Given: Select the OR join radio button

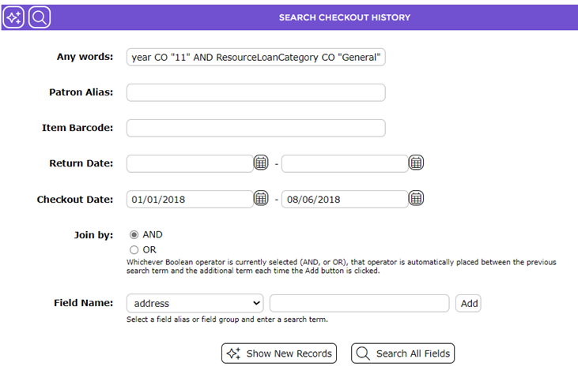Looking at the screenshot, I should (x=134, y=249).
